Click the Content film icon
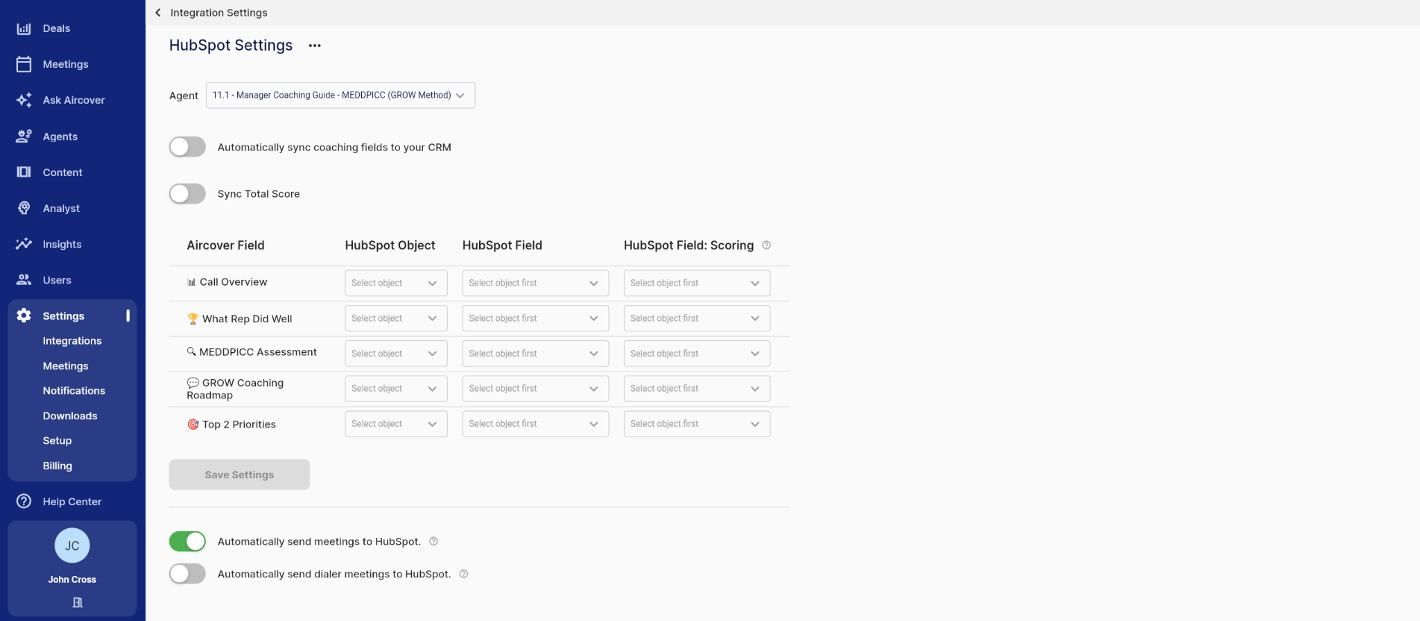1420x621 pixels. point(24,172)
